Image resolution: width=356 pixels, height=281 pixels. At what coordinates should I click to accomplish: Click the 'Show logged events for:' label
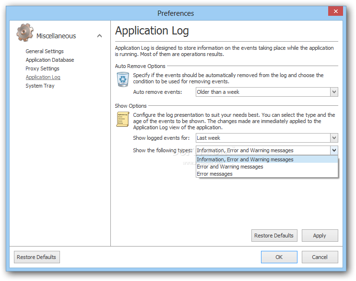point(161,138)
